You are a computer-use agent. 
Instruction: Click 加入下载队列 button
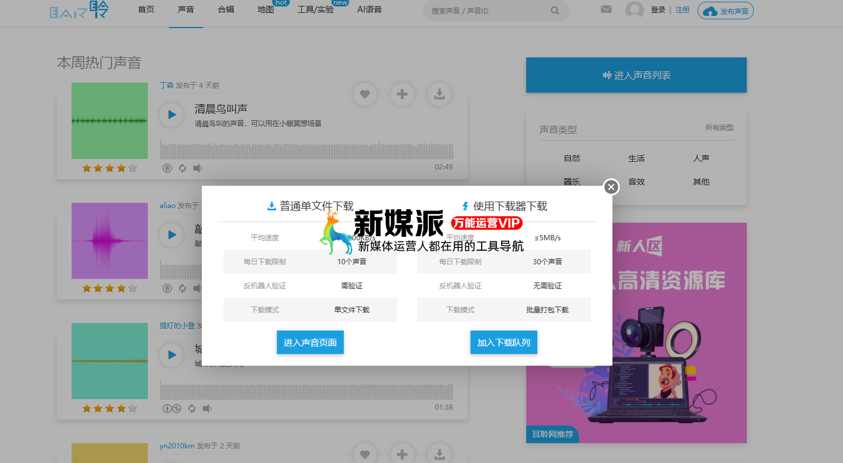(x=504, y=342)
